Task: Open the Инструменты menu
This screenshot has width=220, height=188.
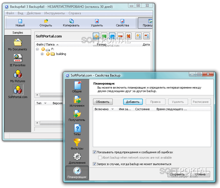Action: [x=55, y=13]
